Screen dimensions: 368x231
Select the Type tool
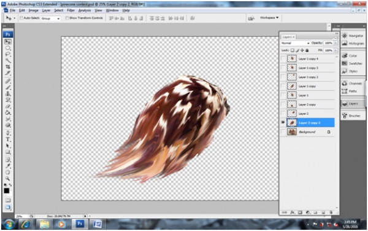coord(8,139)
